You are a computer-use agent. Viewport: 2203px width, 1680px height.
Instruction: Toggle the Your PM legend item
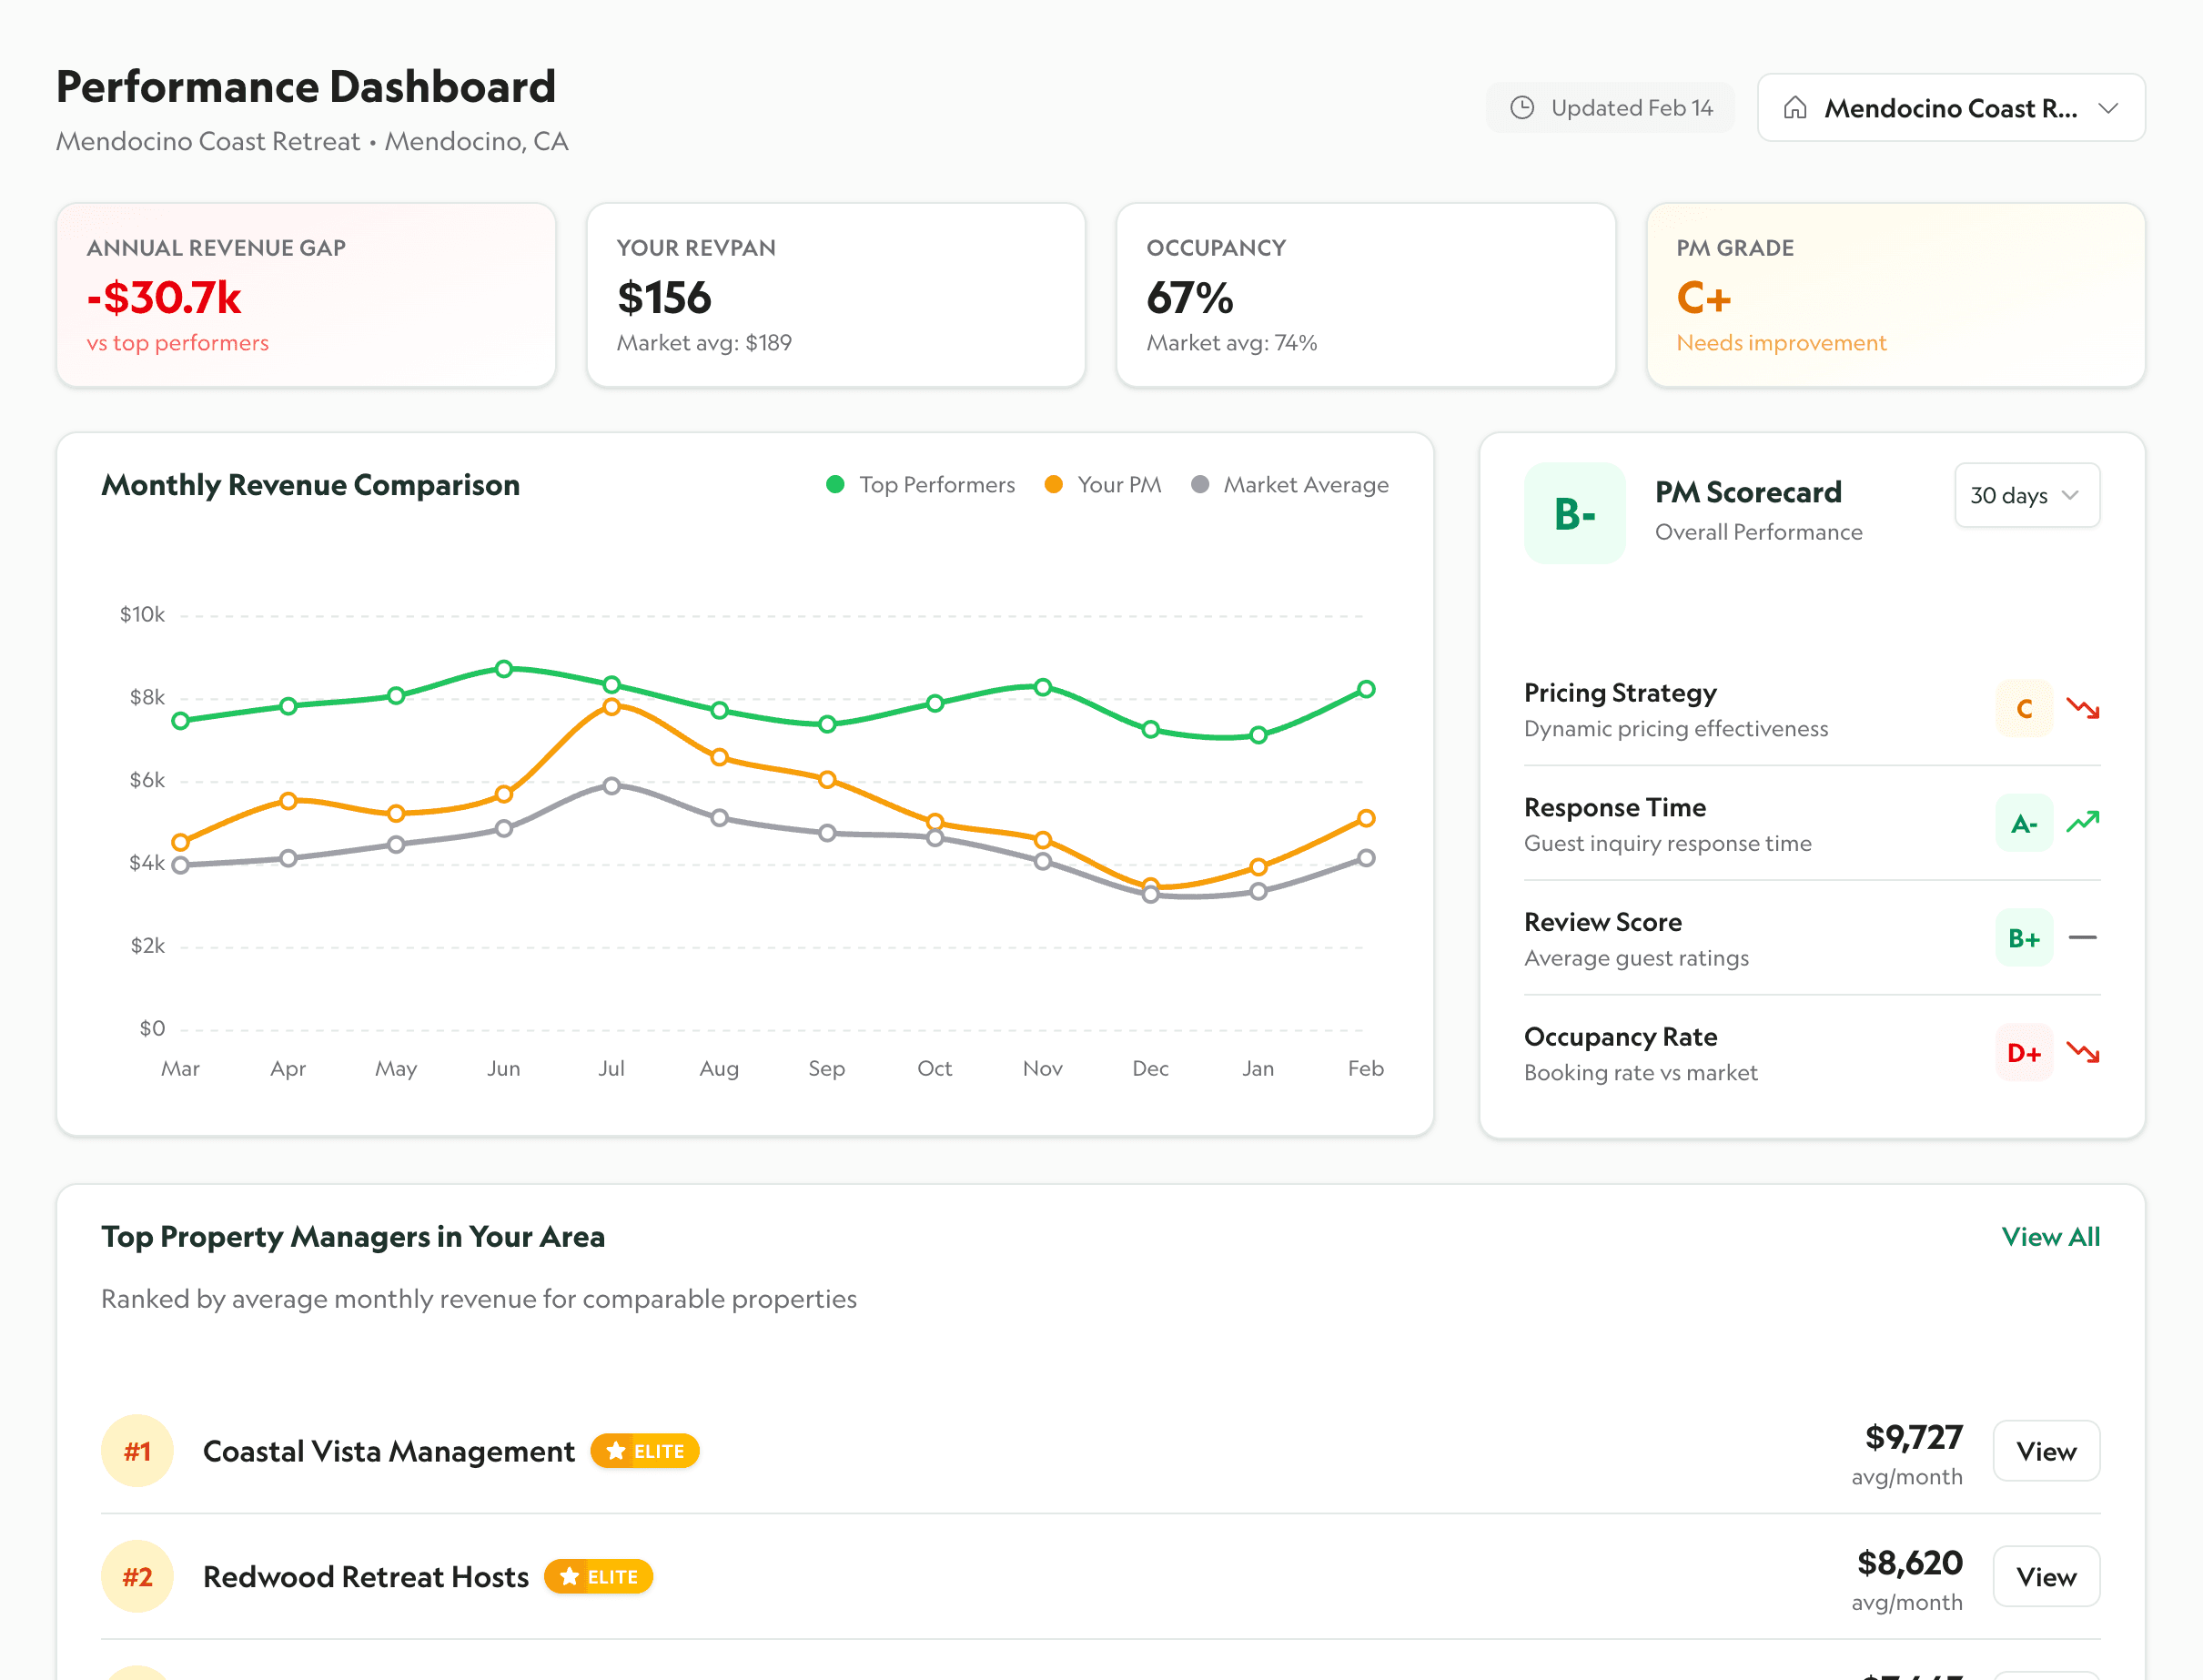pos(1103,485)
